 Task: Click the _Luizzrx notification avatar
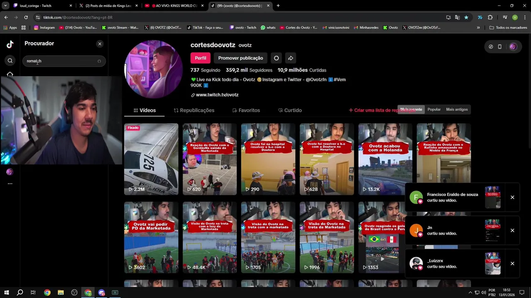(416, 264)
